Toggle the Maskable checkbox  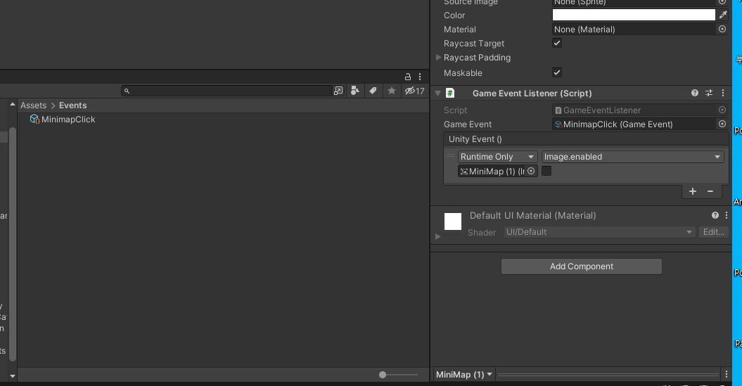click(x=557, y=72)
